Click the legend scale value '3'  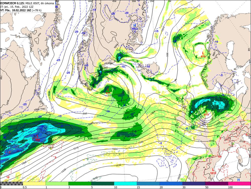tap(69, 187)
